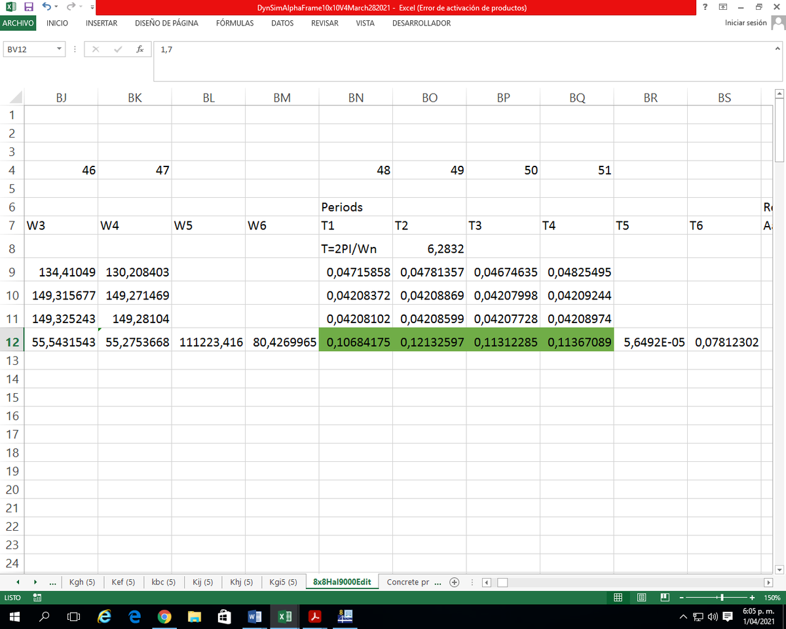Click the Enter checkmark icon in formula bar
The width and height of the screenshot is (786, 629).
click(x=118, y=49)
